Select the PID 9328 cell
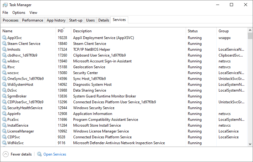253x162 pixels. tap(61, 137)
